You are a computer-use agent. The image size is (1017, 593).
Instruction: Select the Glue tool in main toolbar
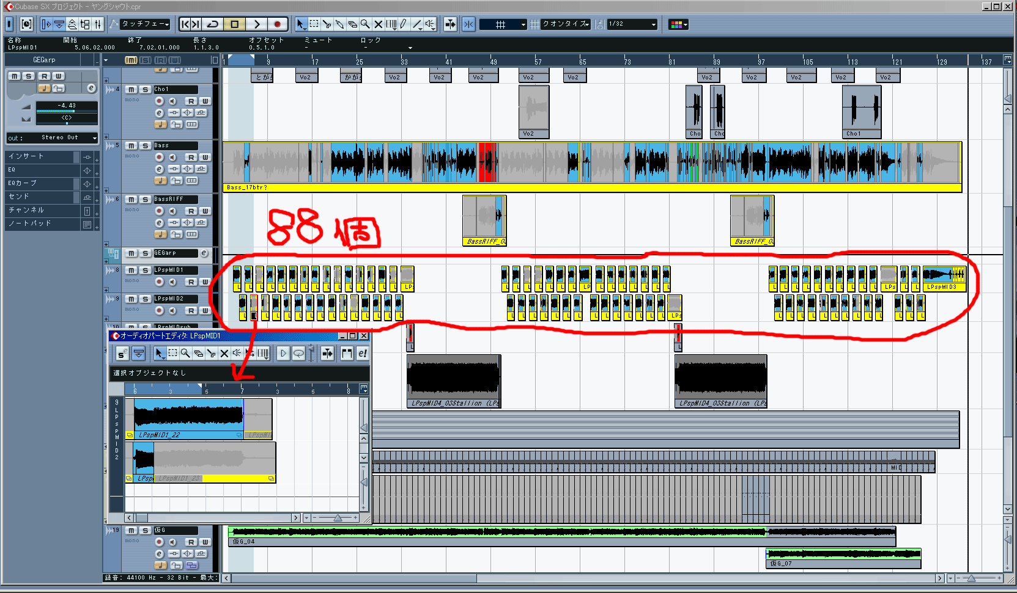339,24
